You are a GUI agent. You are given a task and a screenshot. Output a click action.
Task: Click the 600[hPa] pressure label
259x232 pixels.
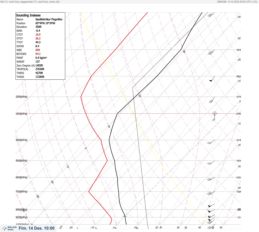21,177
